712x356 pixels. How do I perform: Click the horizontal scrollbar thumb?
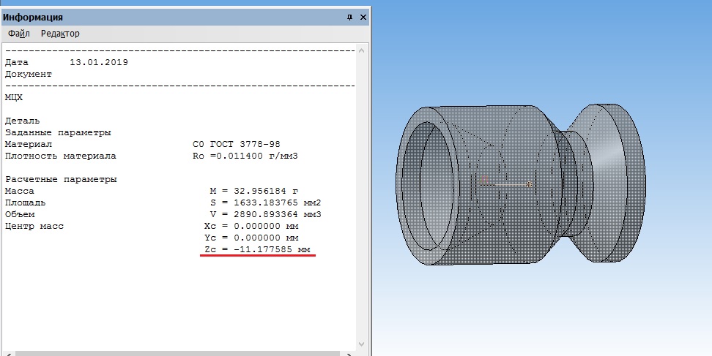(x=176, y=353)
